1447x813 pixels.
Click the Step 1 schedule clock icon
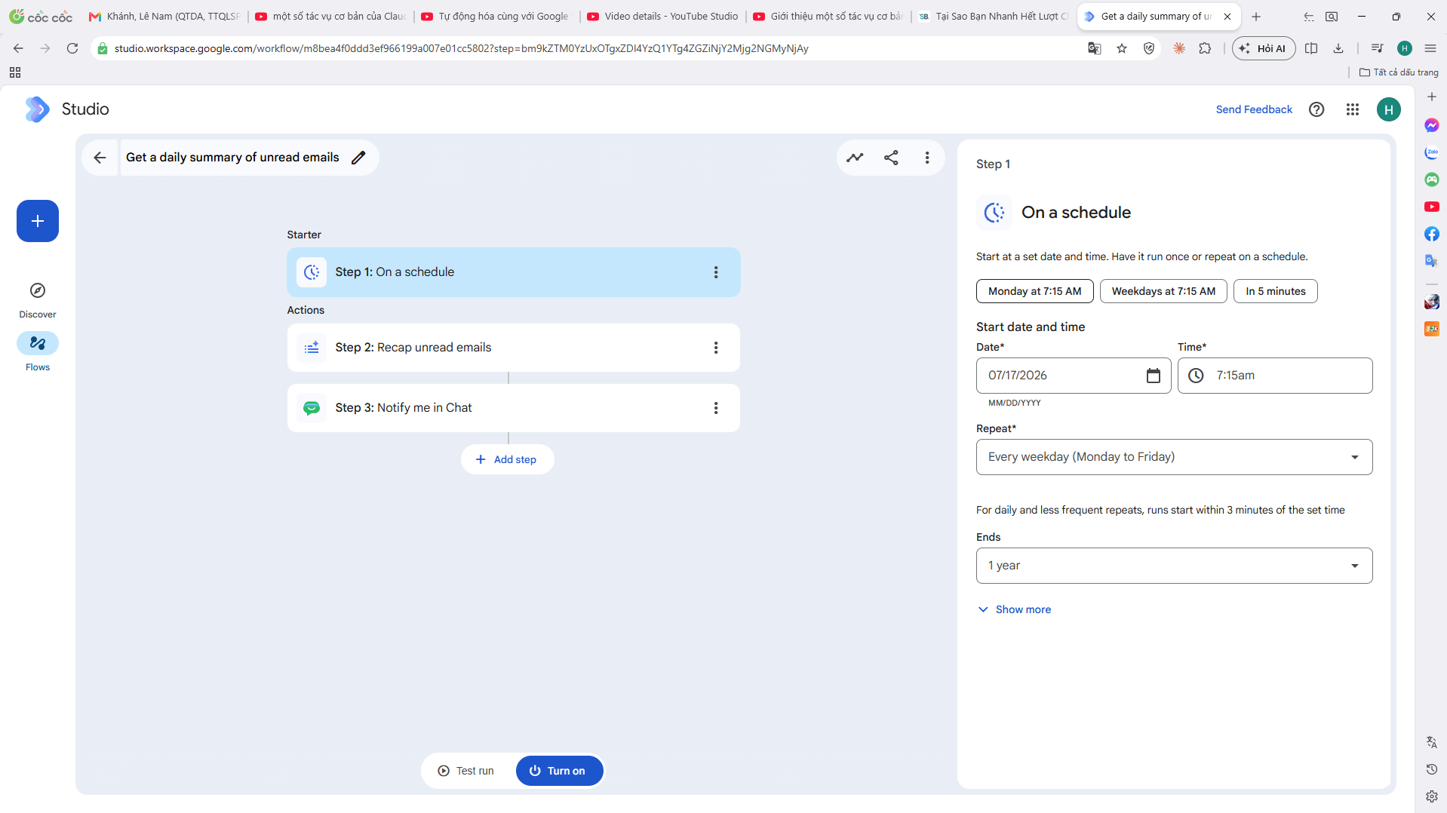pos(312,272)
